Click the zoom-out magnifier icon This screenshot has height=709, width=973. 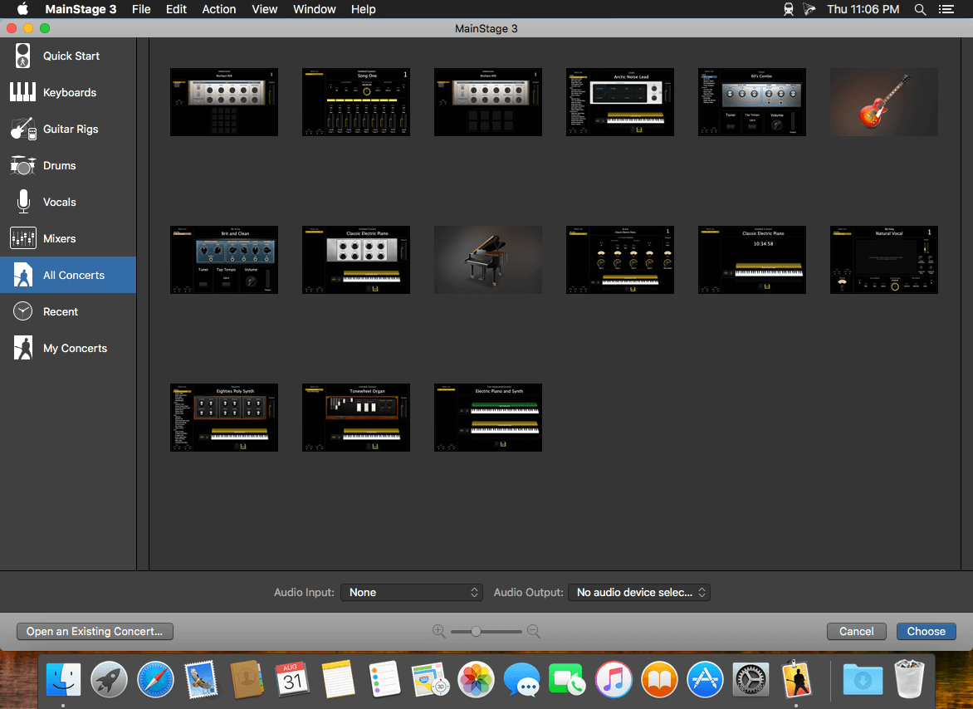point(534,632)
